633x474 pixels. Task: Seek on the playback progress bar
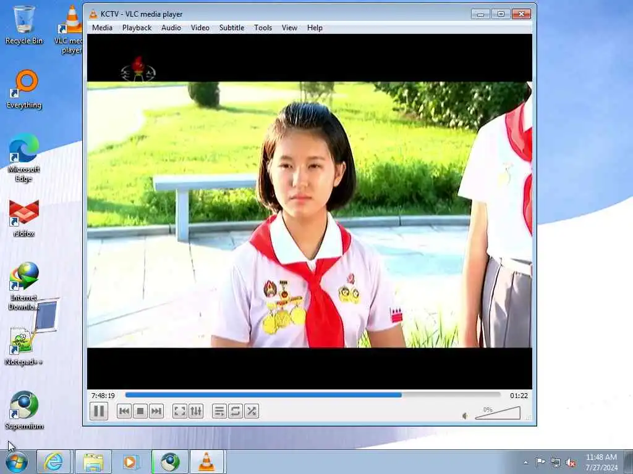click(x=313, y=396)
